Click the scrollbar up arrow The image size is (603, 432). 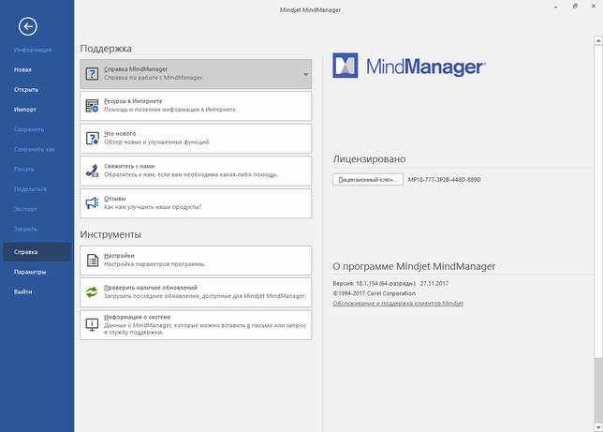pyautogui.click(x=598, y=40)
